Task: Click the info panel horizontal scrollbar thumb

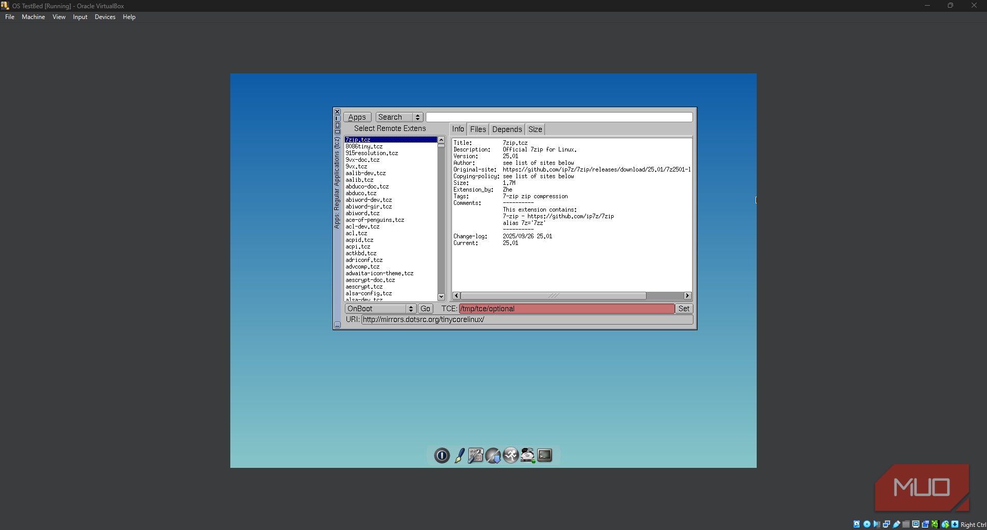Action: [554, 295]
